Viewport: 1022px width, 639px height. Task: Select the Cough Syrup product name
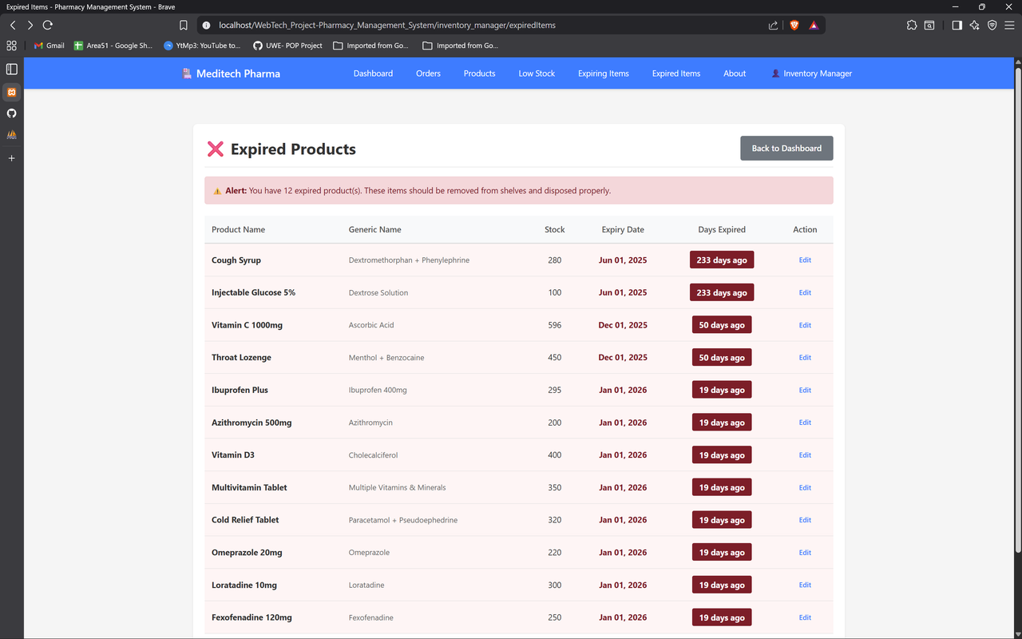[x=236, y=260]
